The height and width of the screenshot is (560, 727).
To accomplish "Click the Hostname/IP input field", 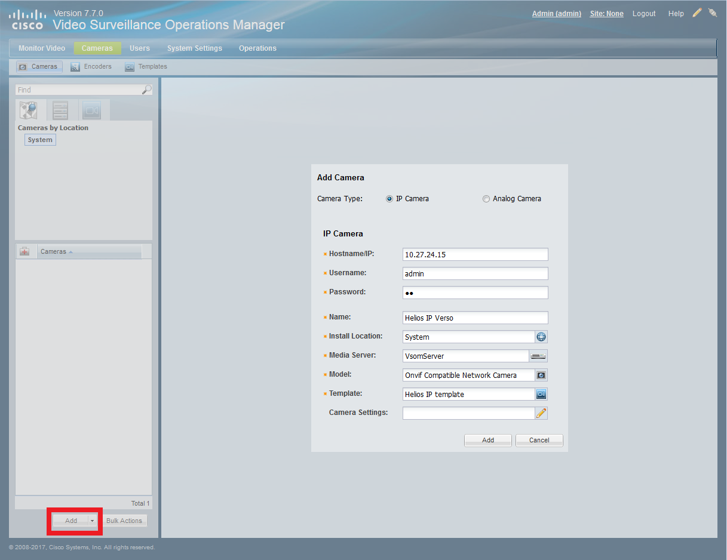I will coord(475,254).
